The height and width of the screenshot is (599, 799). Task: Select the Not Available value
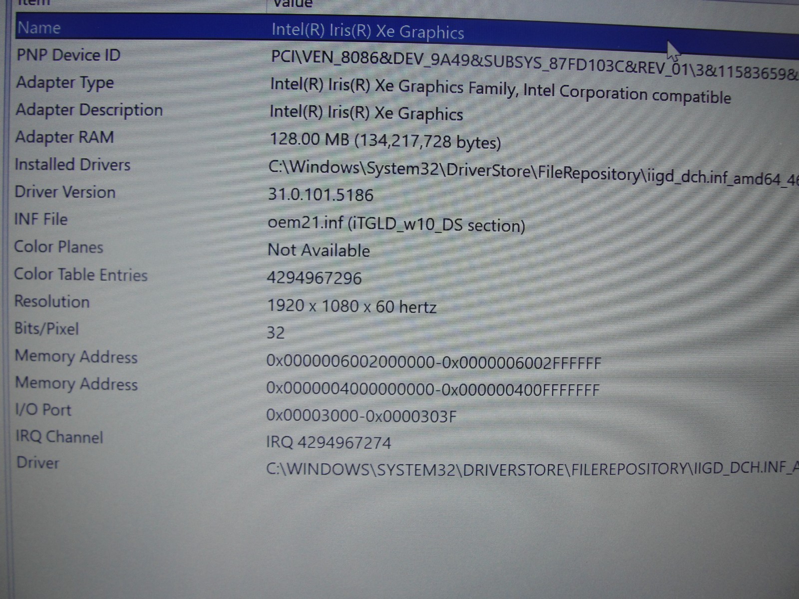pos(319,250)
